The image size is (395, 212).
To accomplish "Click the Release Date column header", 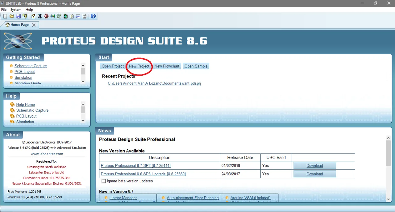I will point(240,157).
